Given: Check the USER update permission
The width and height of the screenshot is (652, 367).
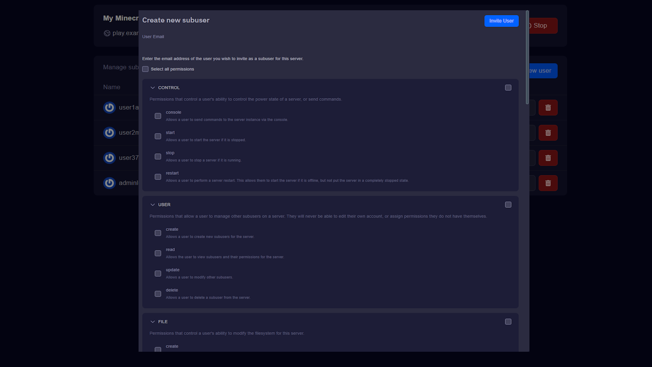Looking at the screenshot, I should [x=158, y=274].
